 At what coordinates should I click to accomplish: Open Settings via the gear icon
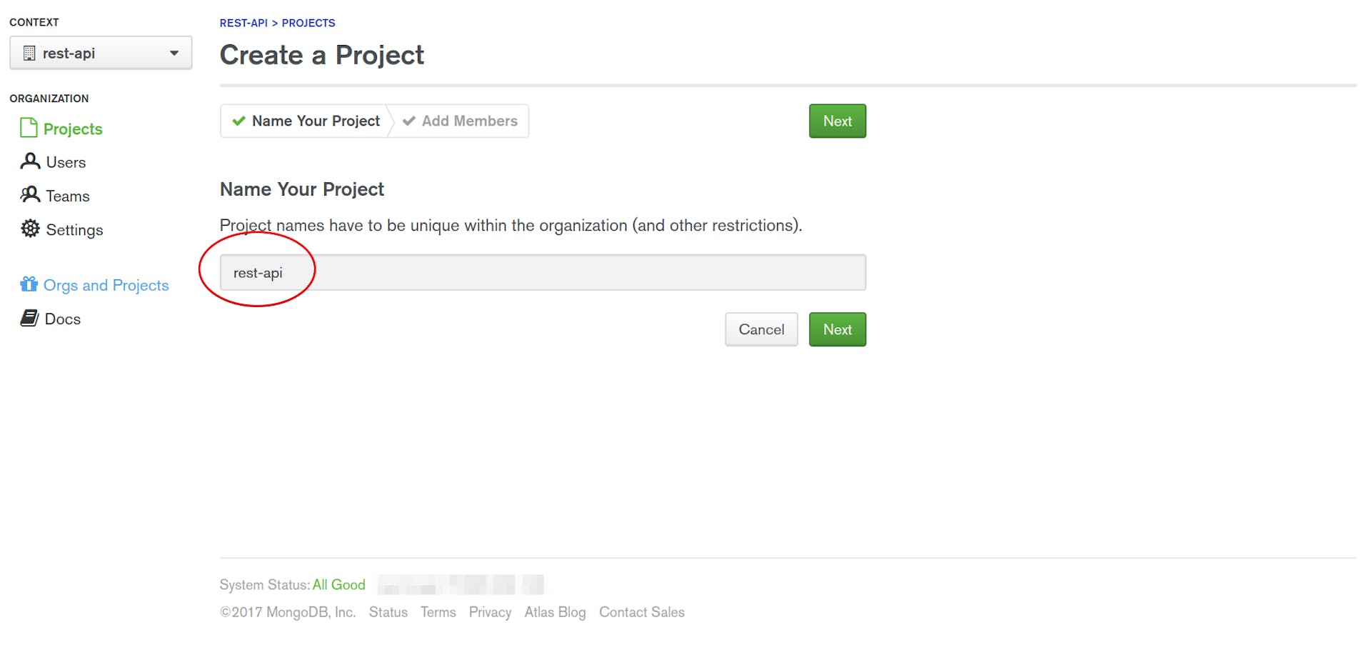tap(29, 229)
